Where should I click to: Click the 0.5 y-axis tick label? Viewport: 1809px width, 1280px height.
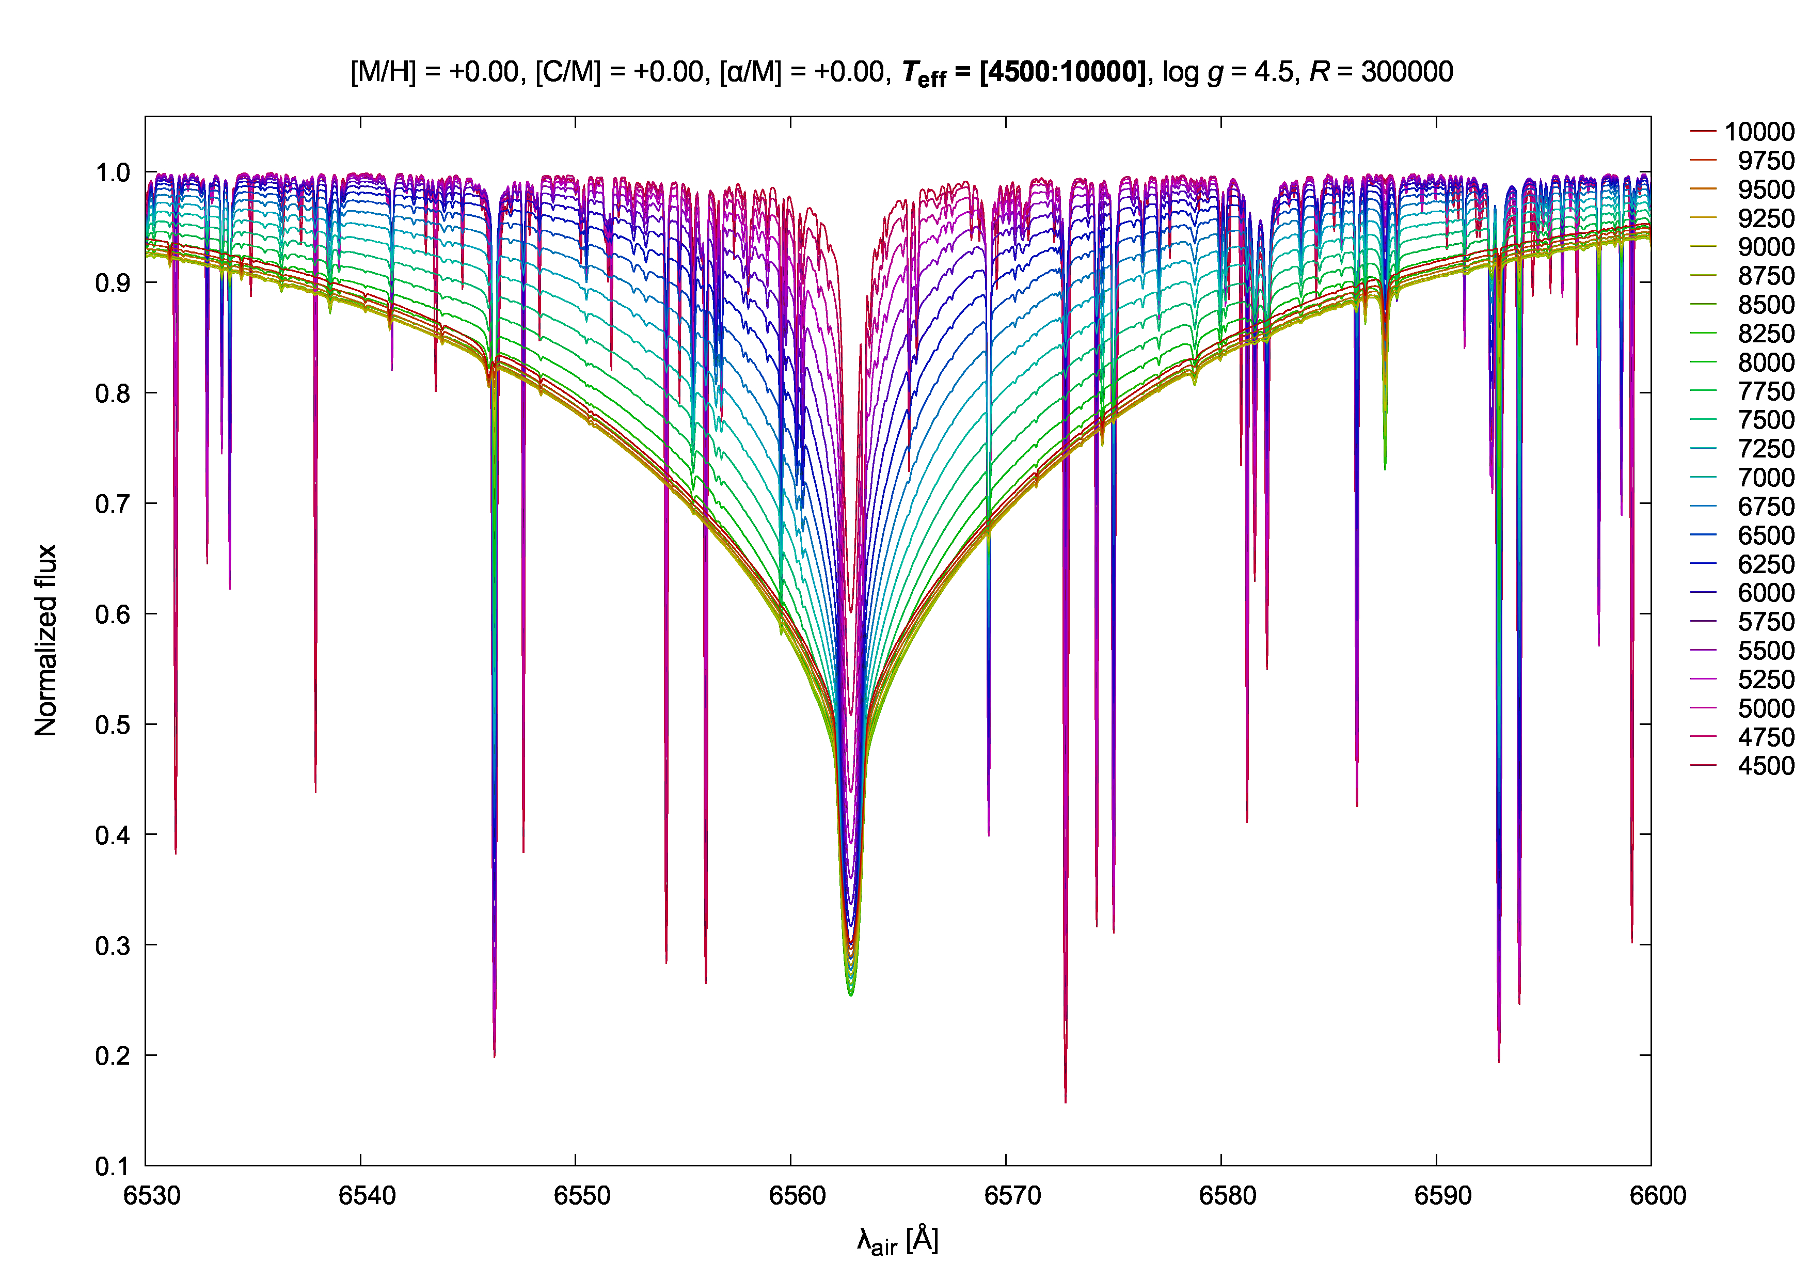[x=113, y=725]
